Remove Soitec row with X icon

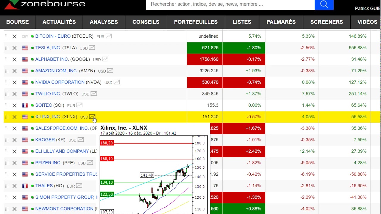point(14,105)
